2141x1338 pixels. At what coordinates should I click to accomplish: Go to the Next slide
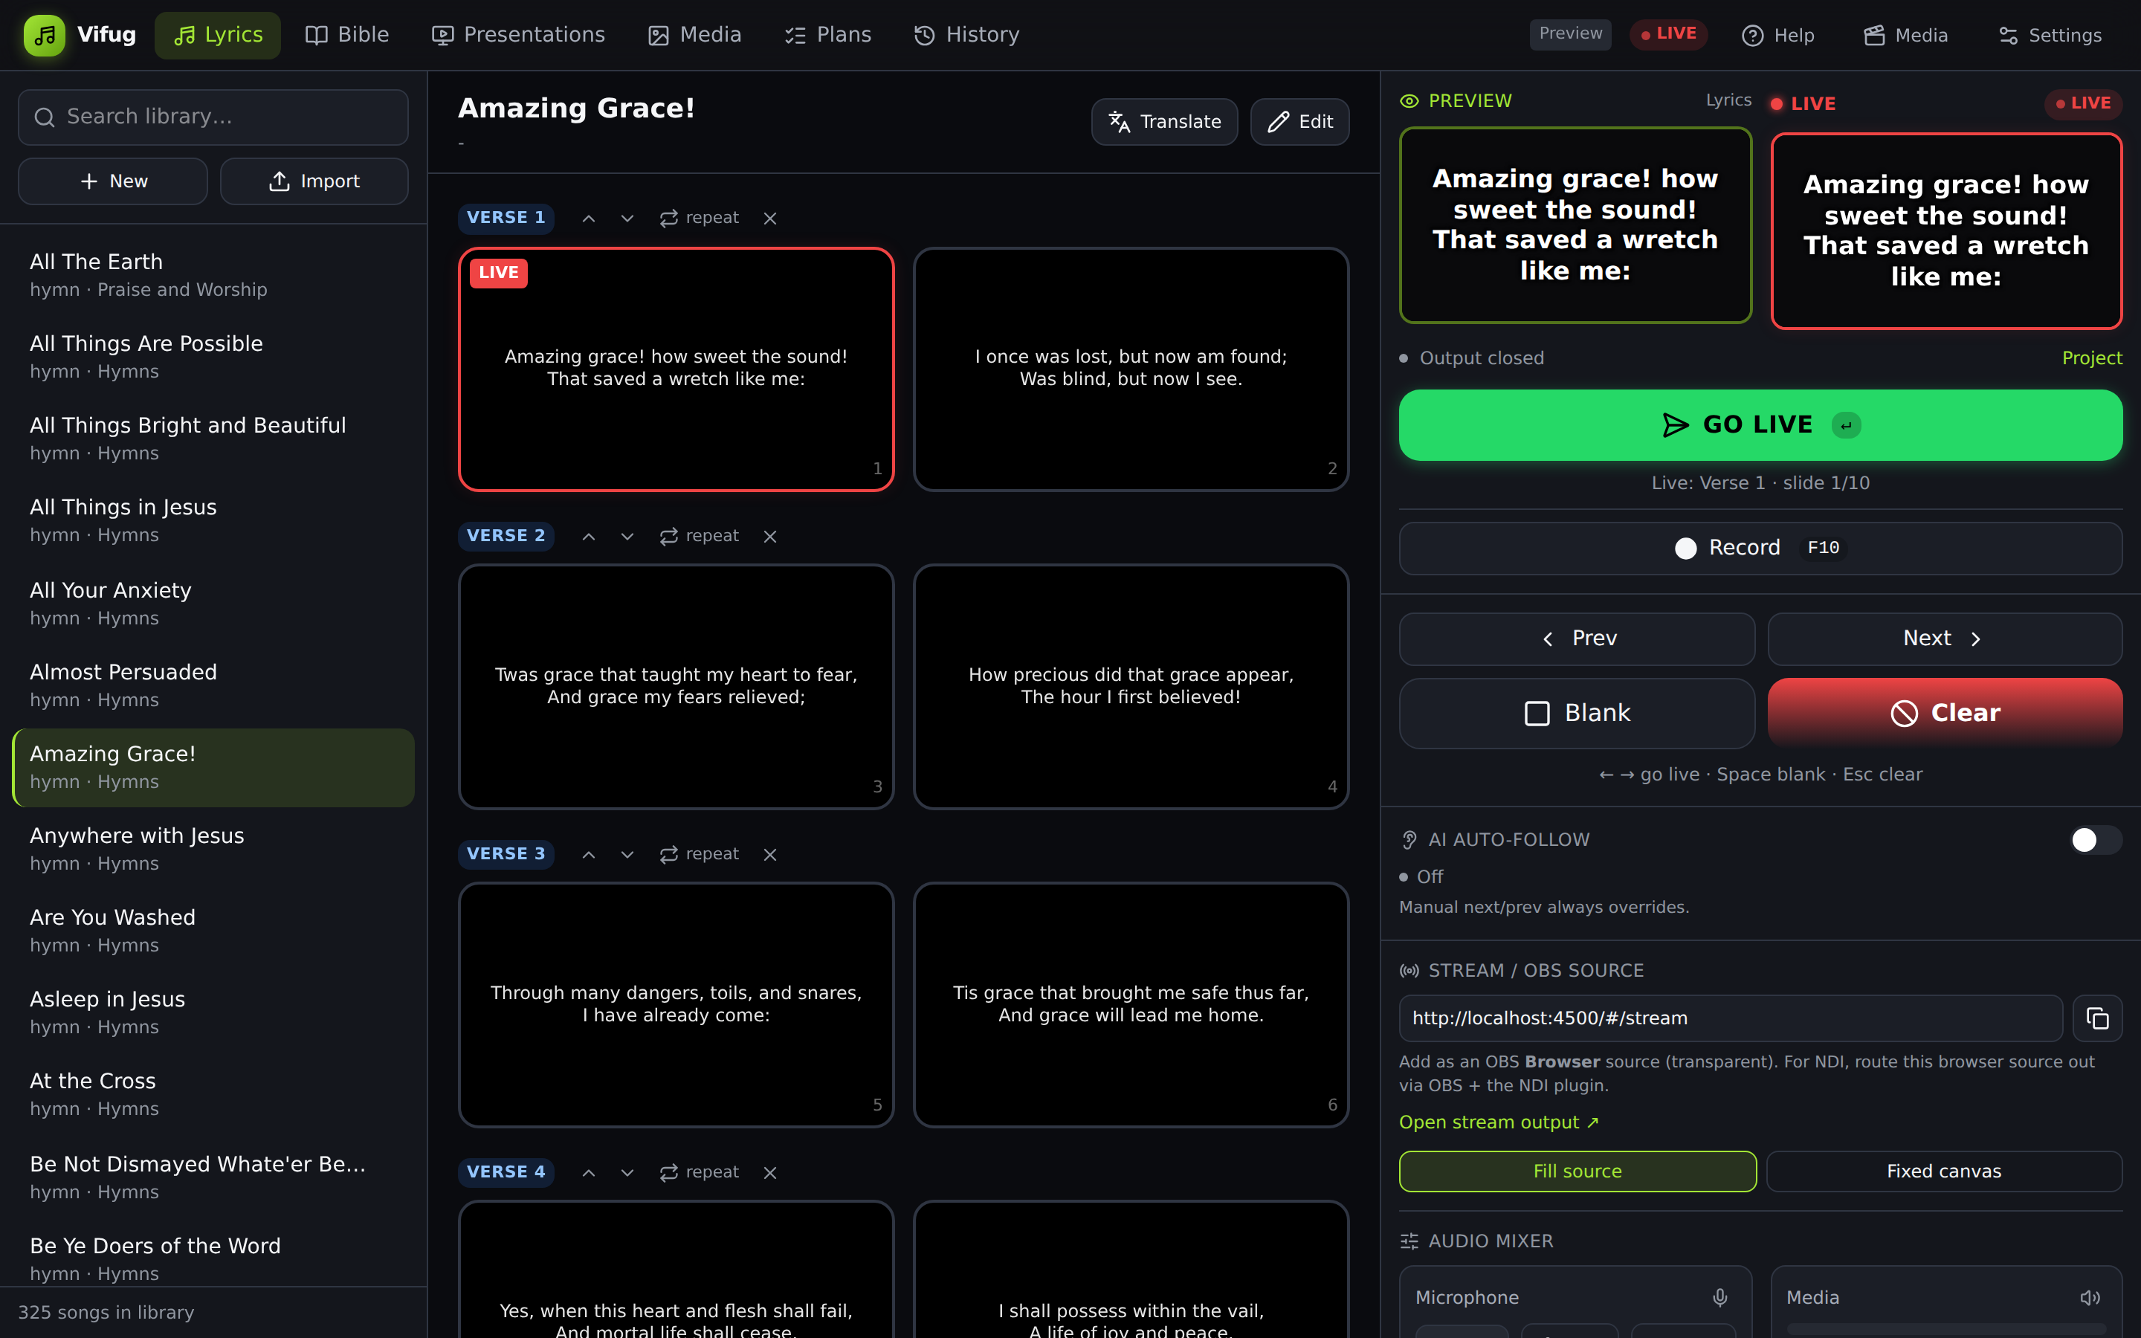coord(1945,639)
